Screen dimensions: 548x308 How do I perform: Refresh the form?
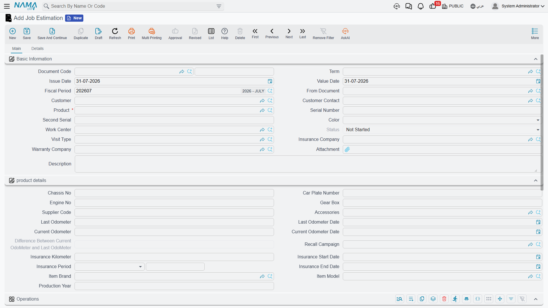(115, 34)
